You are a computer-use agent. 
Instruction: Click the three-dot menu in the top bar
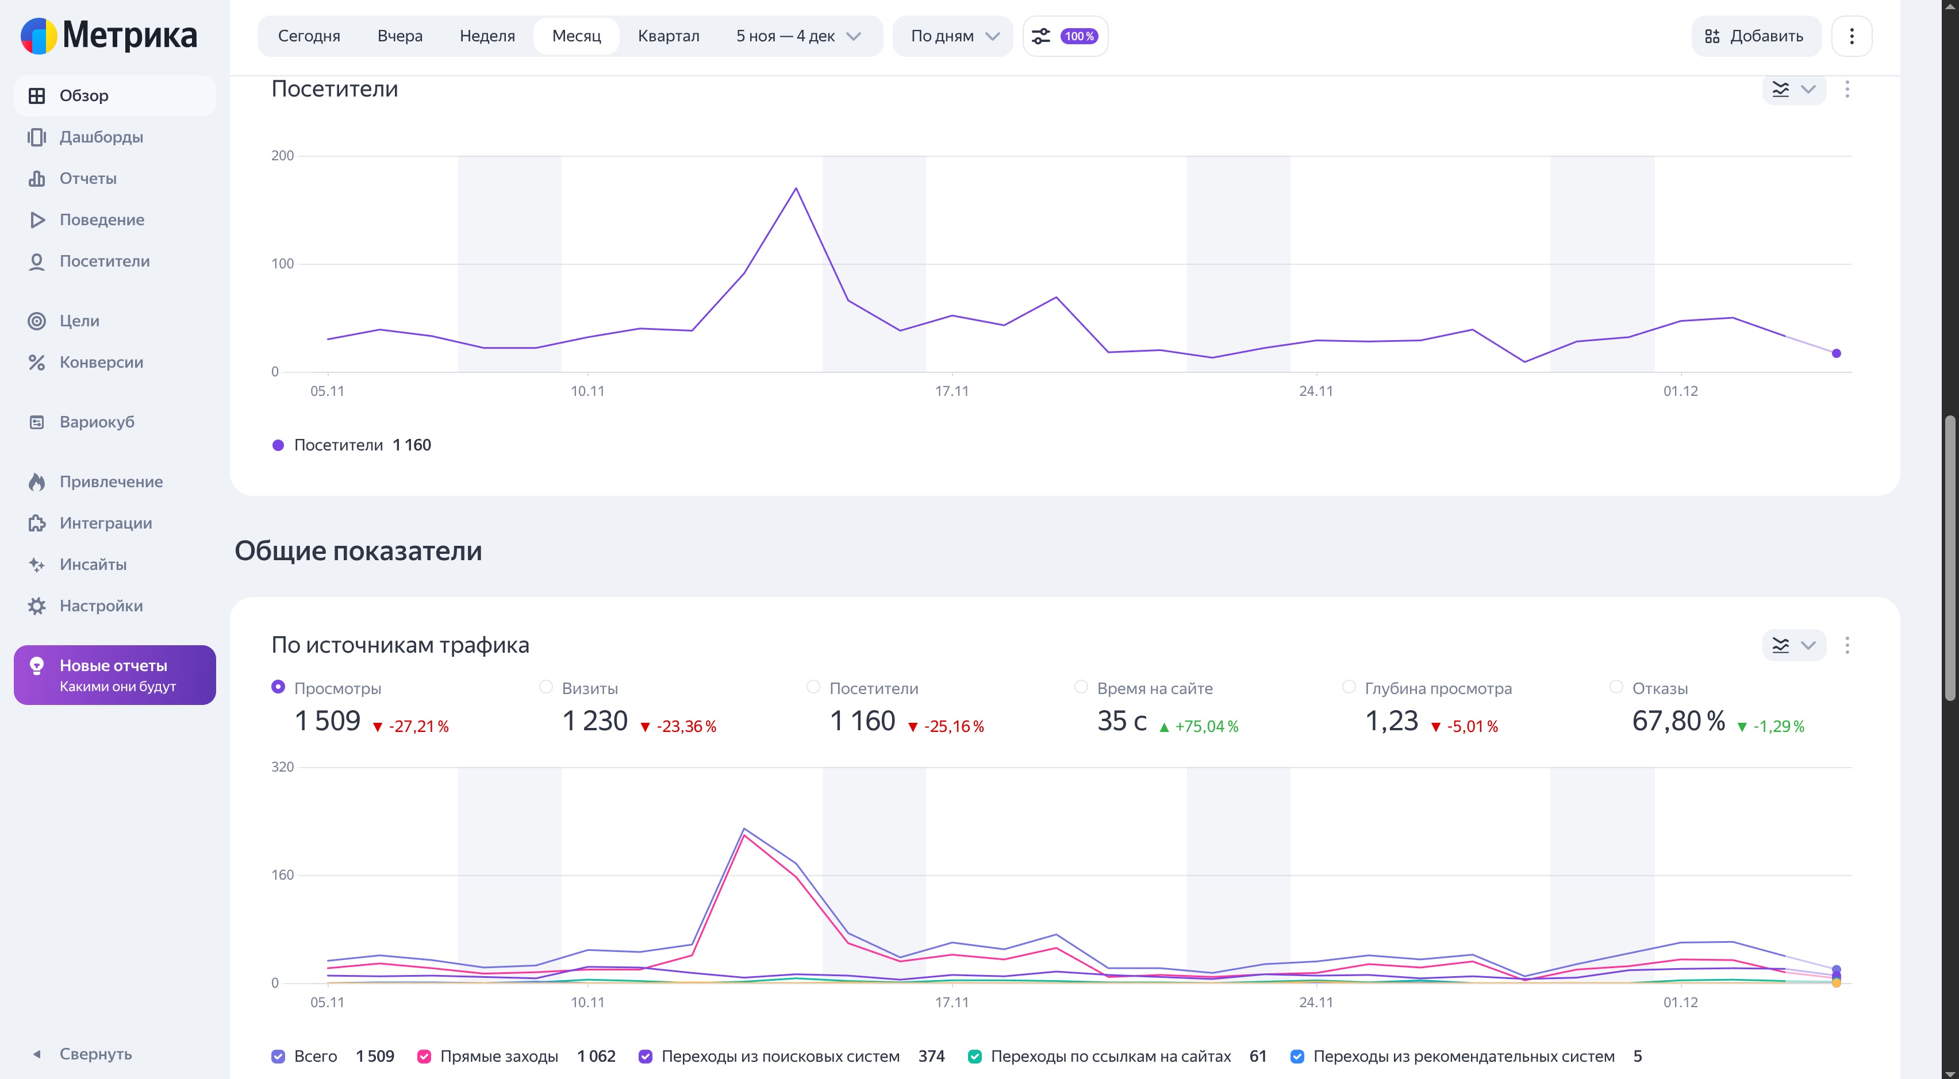1851,36
